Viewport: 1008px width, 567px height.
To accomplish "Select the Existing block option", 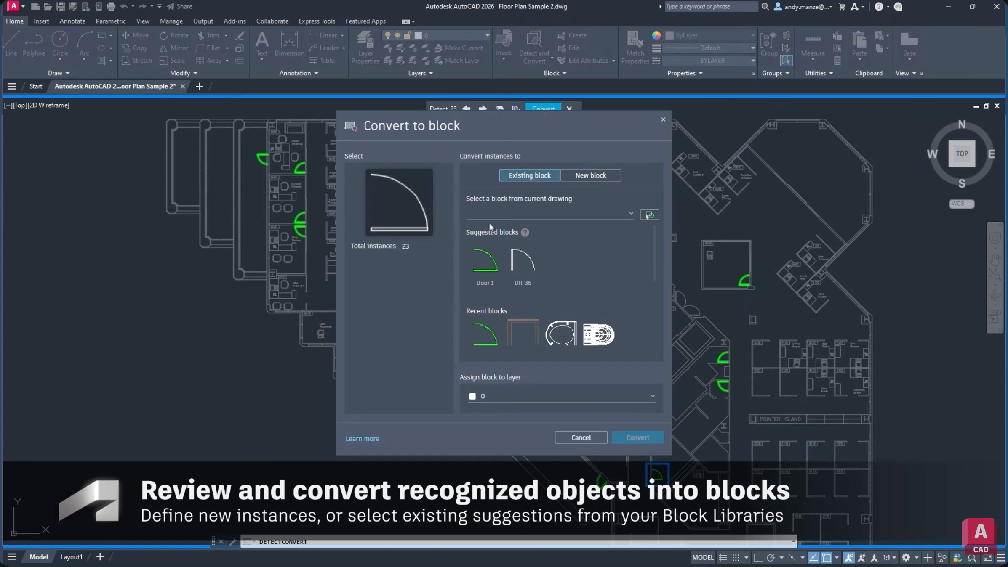I will pos(529,175).
